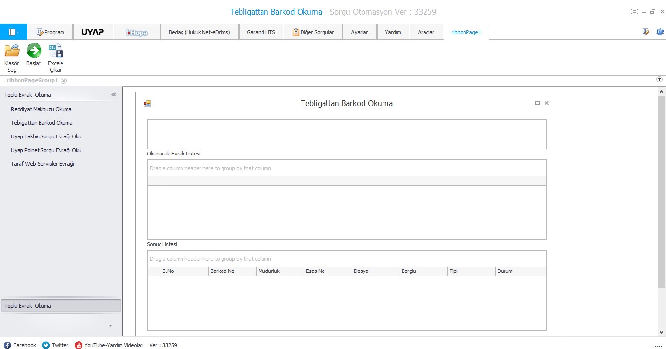Image resolution: width=666 pixels, height=349 pixels.
Task: Select the Araçlar tab
Action: [x=426, y=32]
